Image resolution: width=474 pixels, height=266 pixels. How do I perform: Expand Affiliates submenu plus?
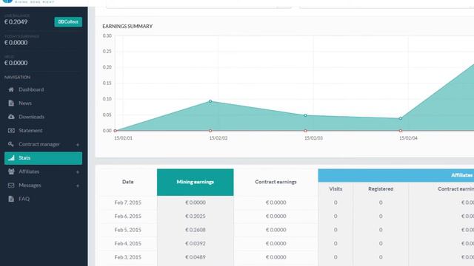[x=77, y=172]
